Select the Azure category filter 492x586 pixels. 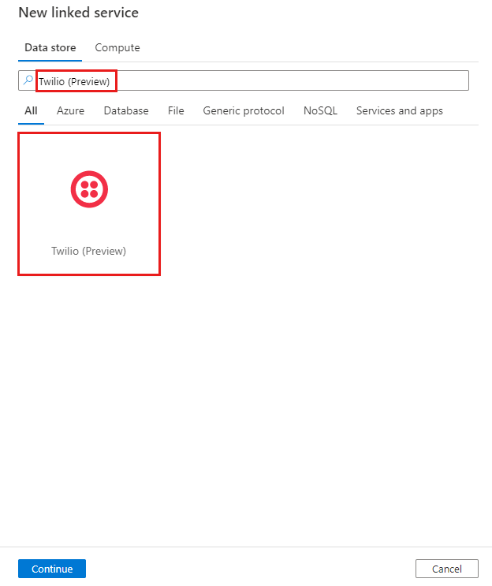click(71, 111)
